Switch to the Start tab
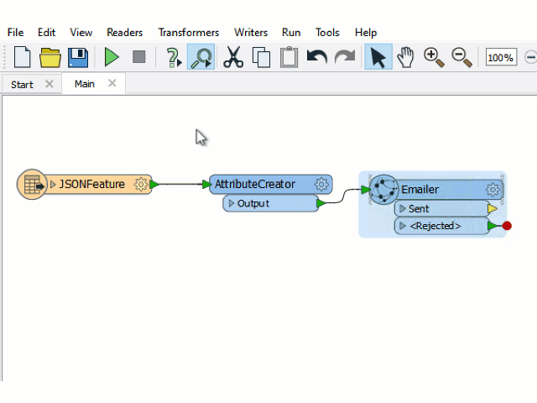This screenshot has width=537, height=403. (x=23, y=84)
